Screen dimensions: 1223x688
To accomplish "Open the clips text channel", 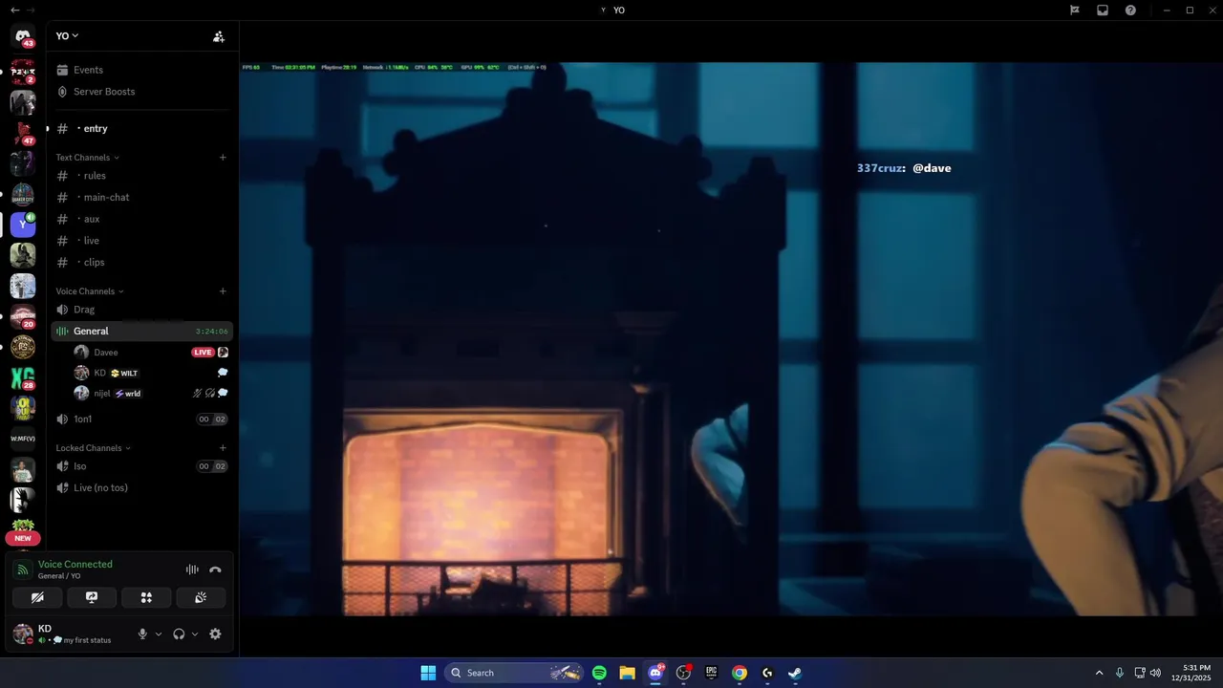I will pyautogui.click(x=141, y=262).
